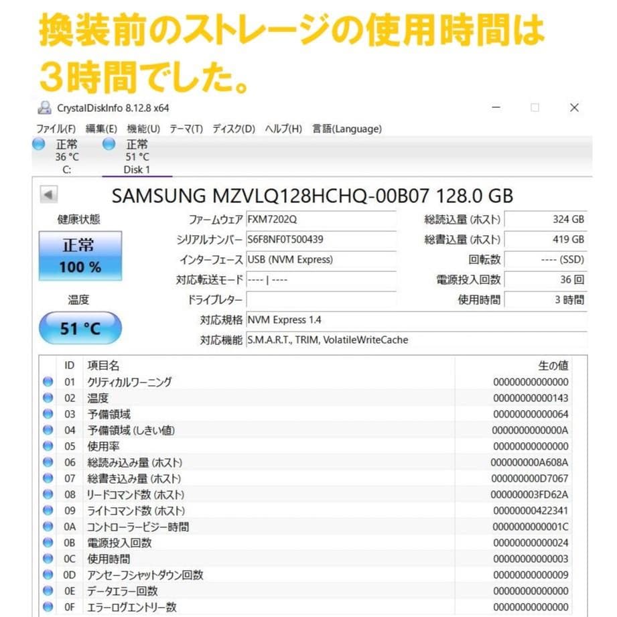Click the 51 °C temperature button
This screenshot has width=617, height=617.
point(80,328)
